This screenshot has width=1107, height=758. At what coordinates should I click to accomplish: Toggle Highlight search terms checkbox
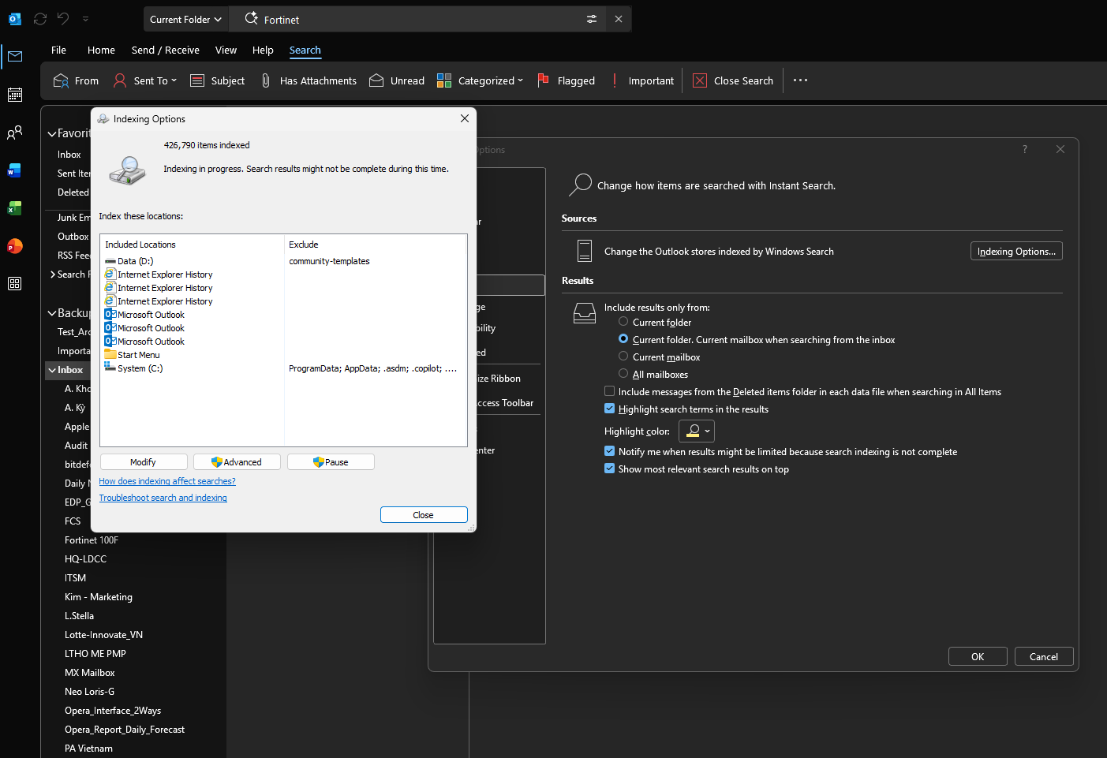click(x=609, y=409)
